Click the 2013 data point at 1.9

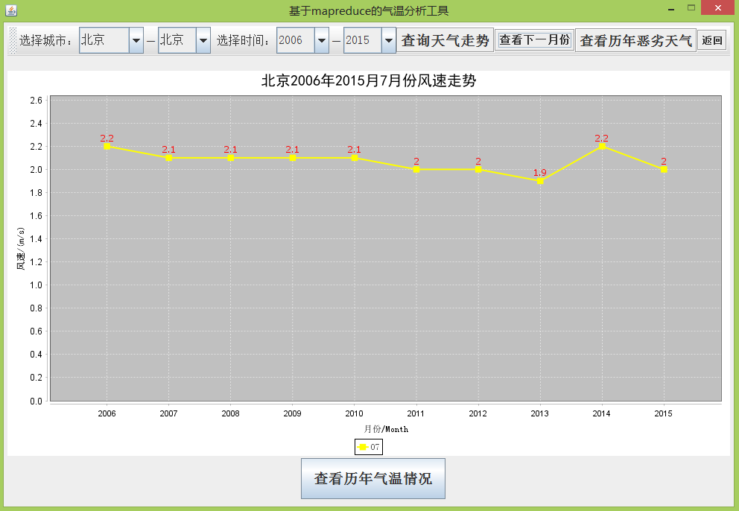540,180
